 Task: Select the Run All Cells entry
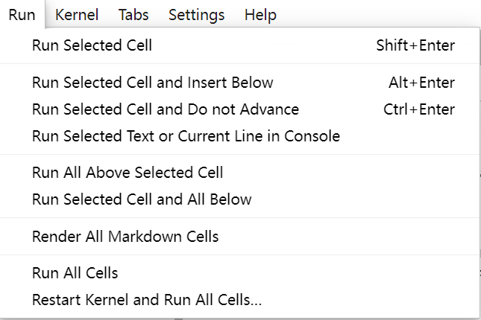(75, 273)
